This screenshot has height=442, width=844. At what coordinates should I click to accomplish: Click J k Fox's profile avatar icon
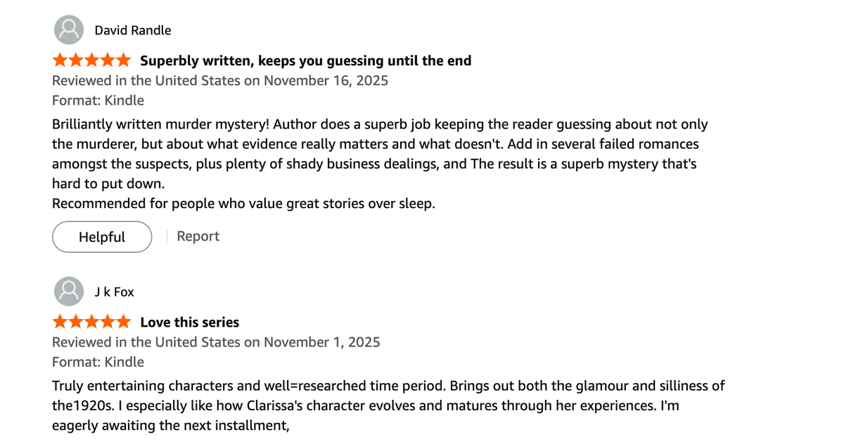coord(68,291)
